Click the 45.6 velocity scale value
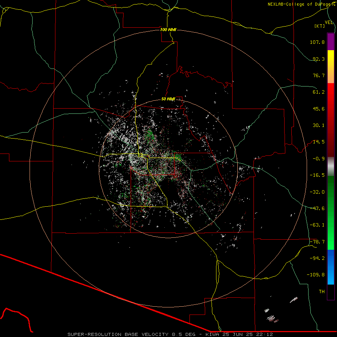 tap(319, 109)
